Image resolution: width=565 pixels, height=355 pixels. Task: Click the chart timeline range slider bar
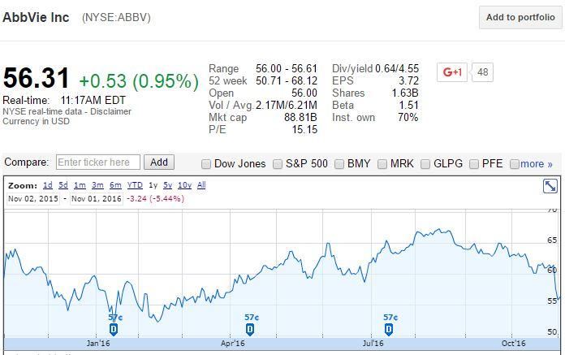tap(282, 343)
